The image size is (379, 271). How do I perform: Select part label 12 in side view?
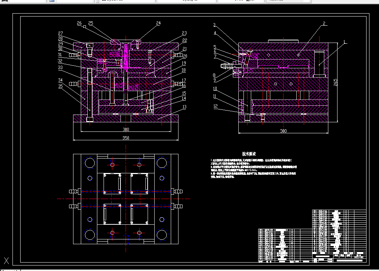[x=215, y=106]
